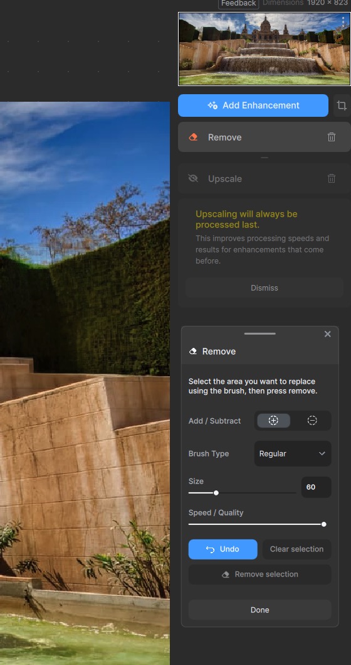
Task: Click the eraser icon in Remove row
Action: click(193, 137)
